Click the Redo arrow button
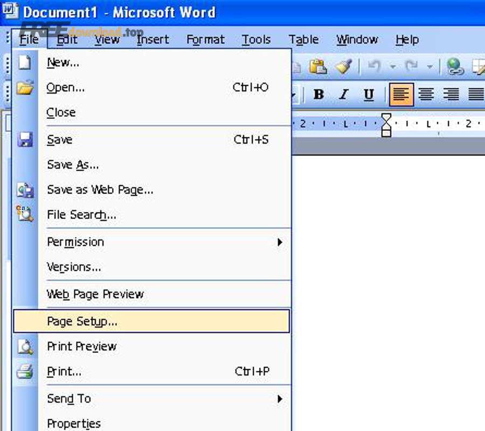This screenshot has width=485, height=431. pos(411,66)
